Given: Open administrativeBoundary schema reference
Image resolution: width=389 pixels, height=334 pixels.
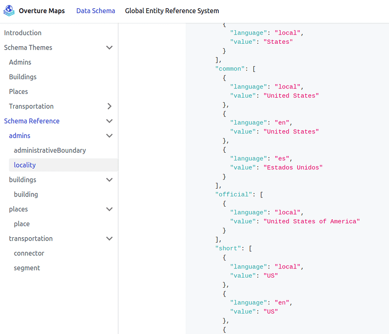Looking at the screenshot, I should tap(50, 150).
